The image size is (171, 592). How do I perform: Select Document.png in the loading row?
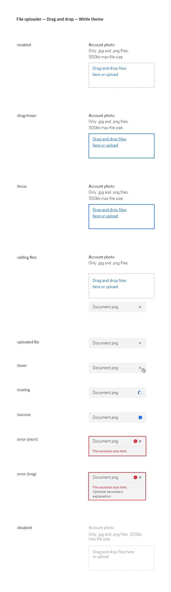pos(105,393)
